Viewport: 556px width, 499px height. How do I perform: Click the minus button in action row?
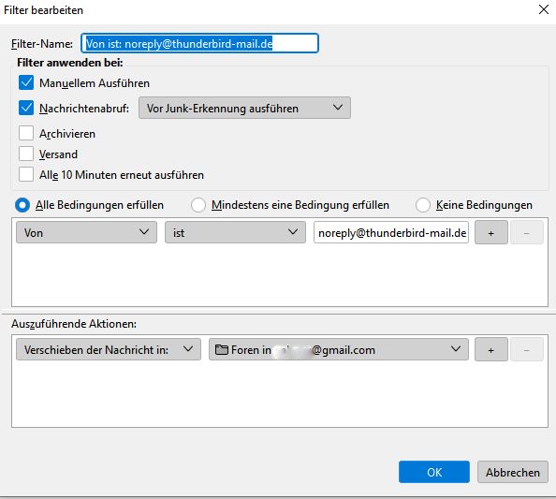(x=527, y=350)
